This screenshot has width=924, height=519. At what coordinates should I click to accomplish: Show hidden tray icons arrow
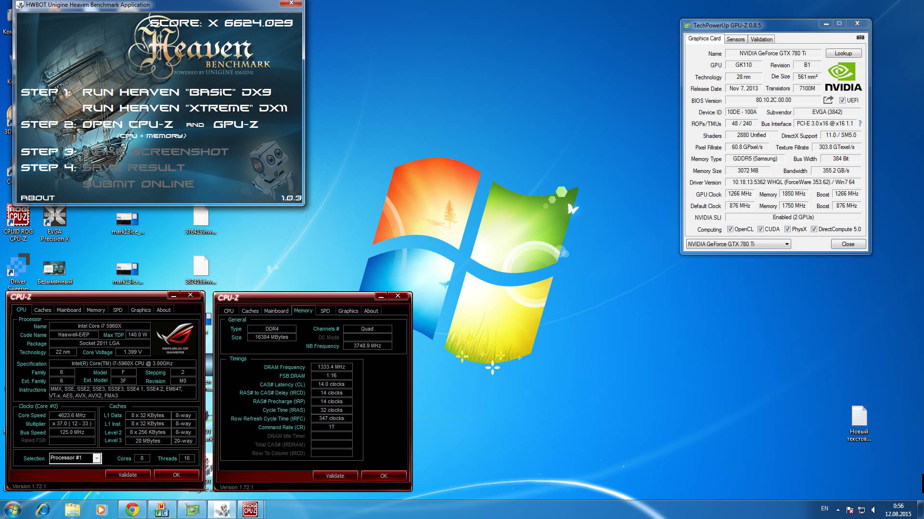click(x=838, y=510)
